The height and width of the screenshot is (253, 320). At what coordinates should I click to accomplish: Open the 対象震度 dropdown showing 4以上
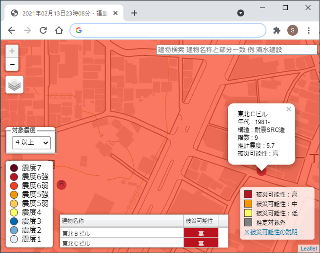(31, 143)
